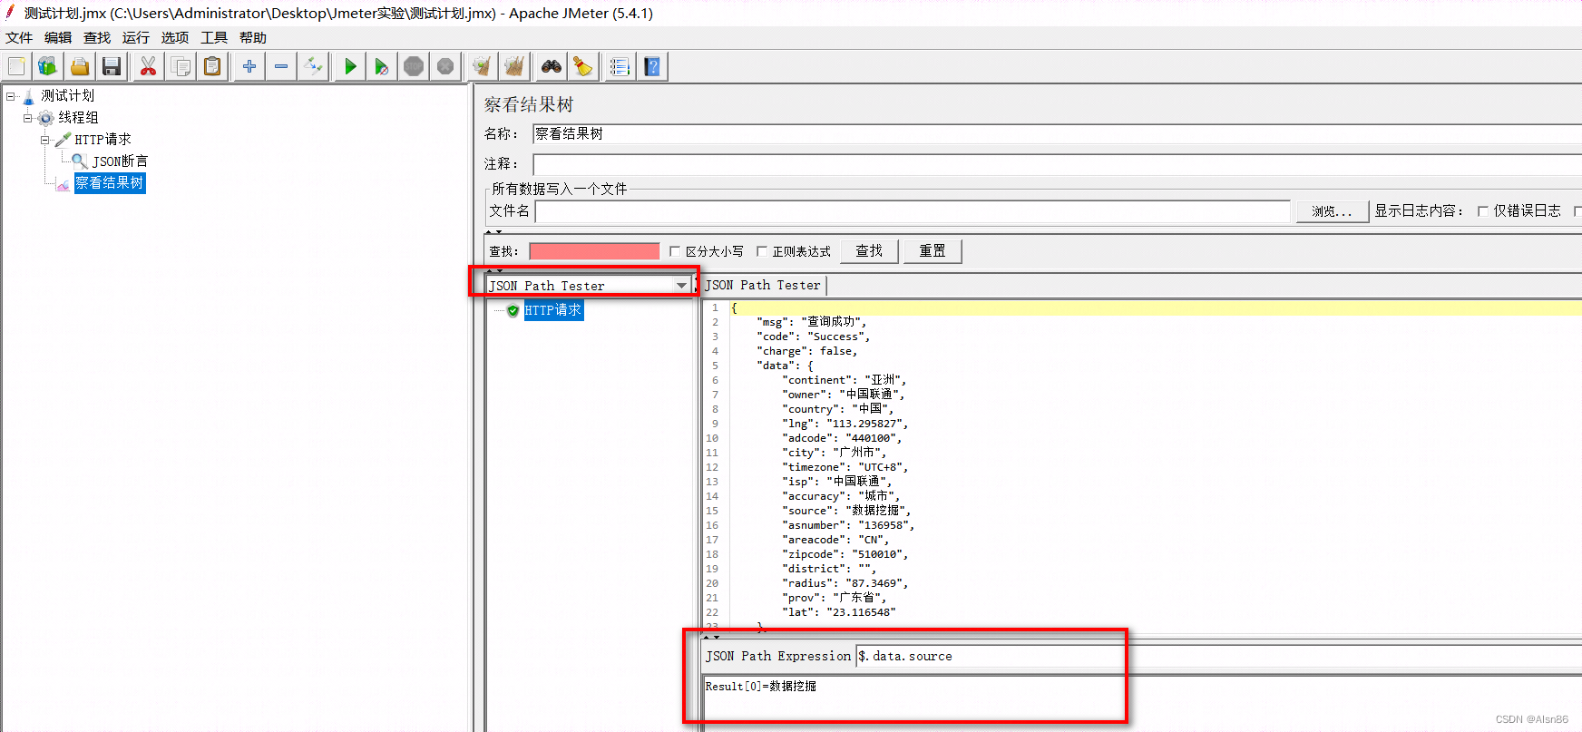This screenshot has width=1582, height=732.
Task: Select the HTTP请求 sample result
Action: (552, 310)
